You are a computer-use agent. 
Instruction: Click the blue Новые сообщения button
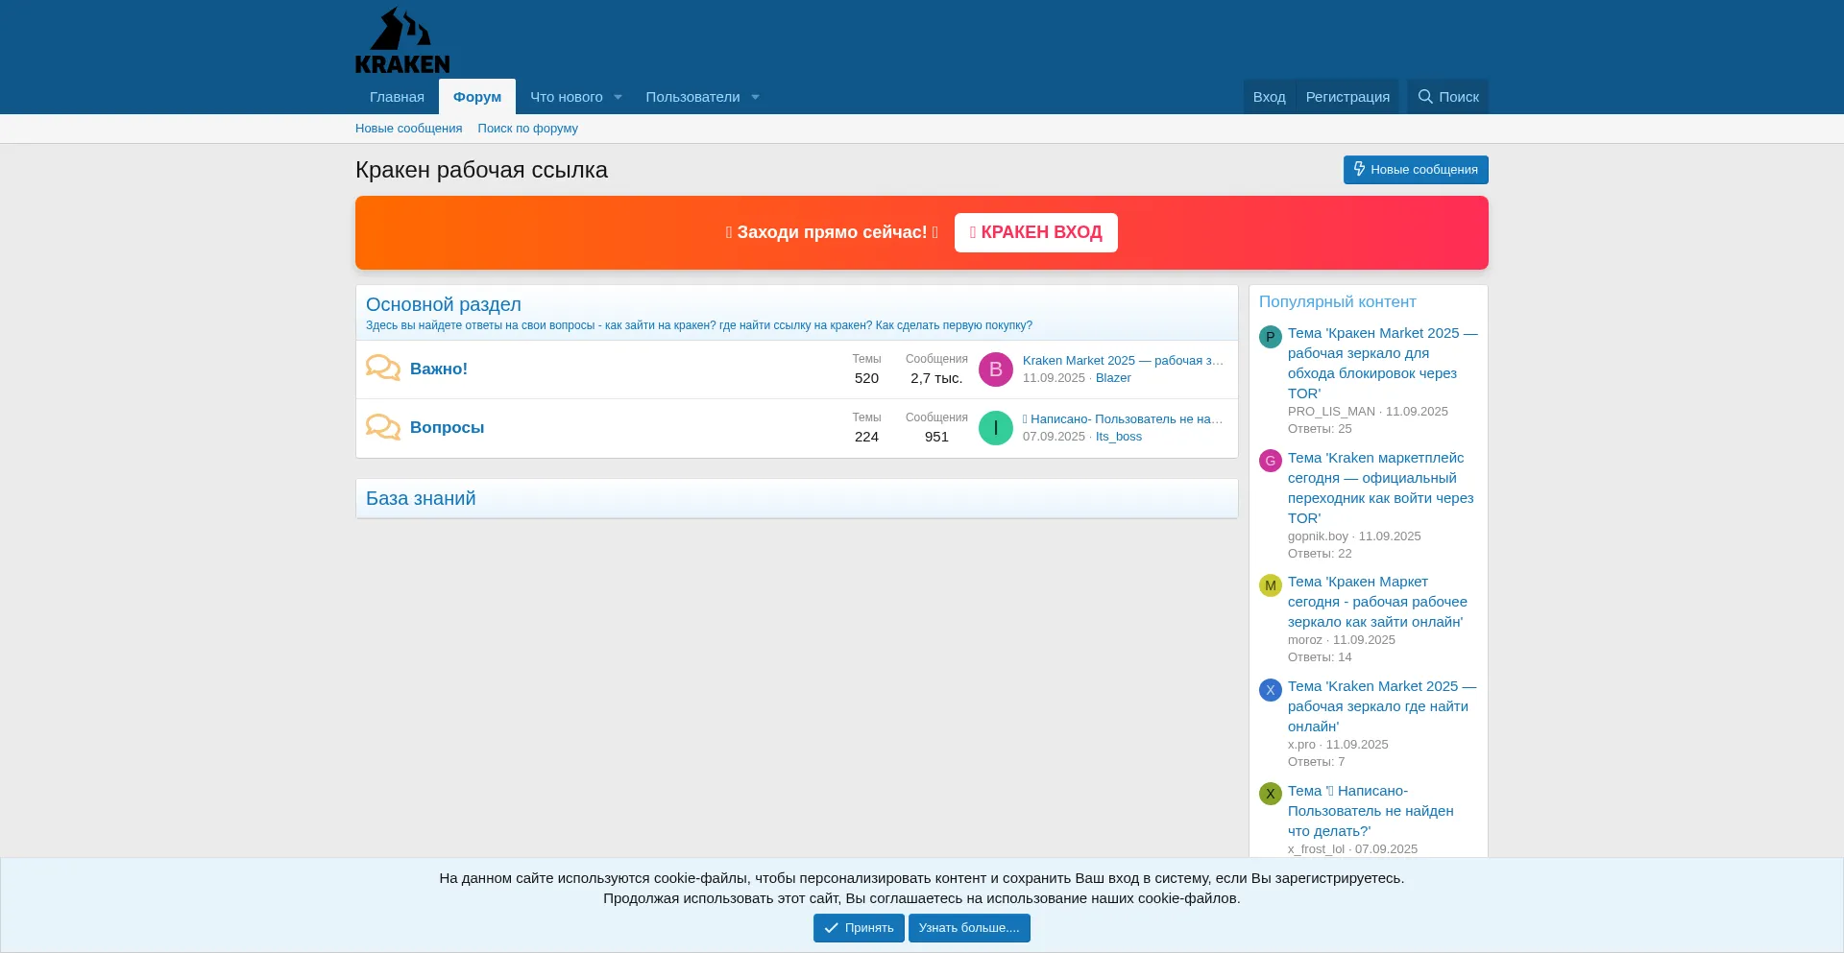pos(1416,170)
